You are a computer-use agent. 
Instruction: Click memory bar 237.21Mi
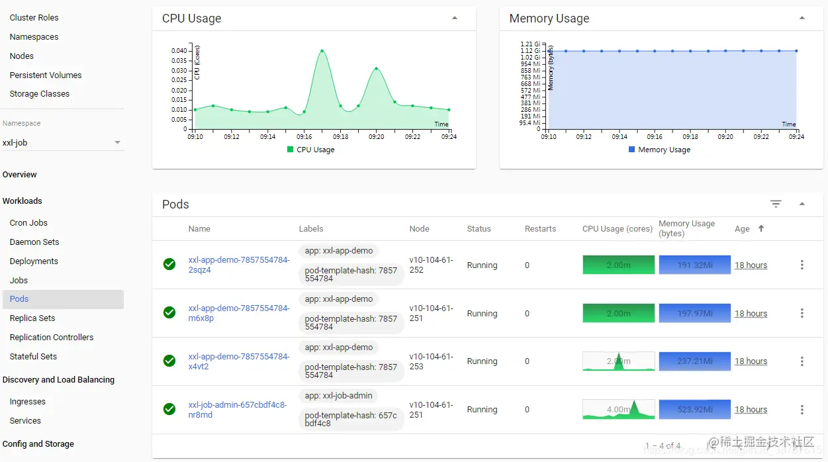[x=695, y=361]
